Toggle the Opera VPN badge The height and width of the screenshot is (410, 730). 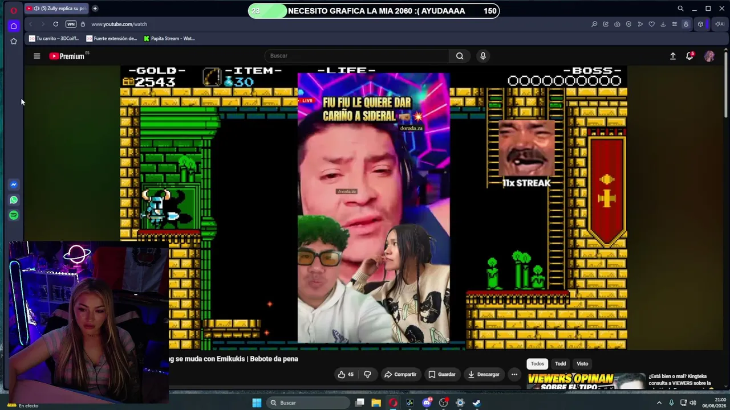(x=71, y=24)
